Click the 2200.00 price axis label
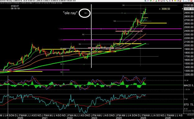 pos(189,38)
